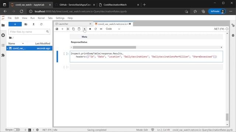Open the Help menu
This screenshot has height=132, width=236.
[x=70, y=18]
